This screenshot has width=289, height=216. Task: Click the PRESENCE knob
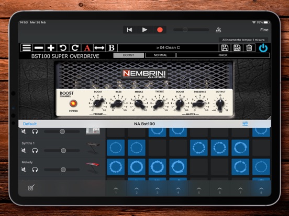click(199, 103)
